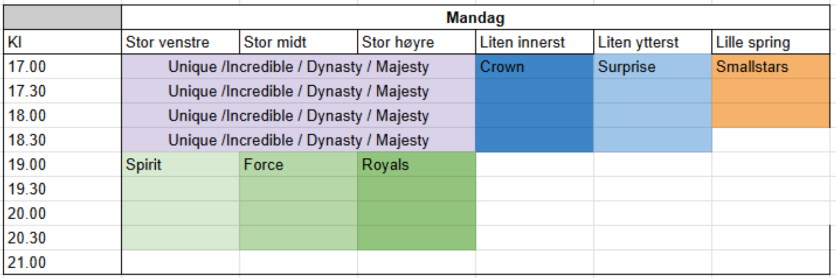The image size is (836, 278).
Task: Click the Liten innerst header cell
Action: coord(534,42)
